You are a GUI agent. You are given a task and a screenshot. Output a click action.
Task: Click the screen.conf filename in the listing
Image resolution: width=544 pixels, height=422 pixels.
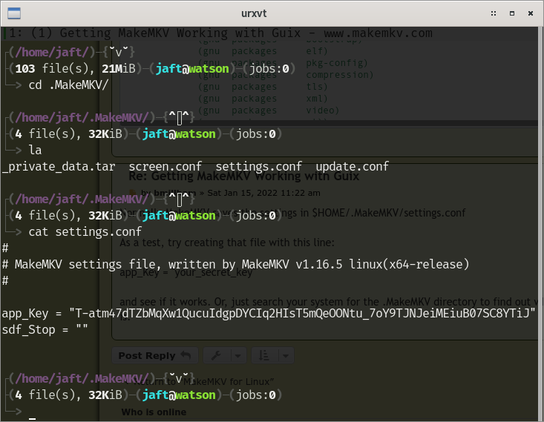166,166
